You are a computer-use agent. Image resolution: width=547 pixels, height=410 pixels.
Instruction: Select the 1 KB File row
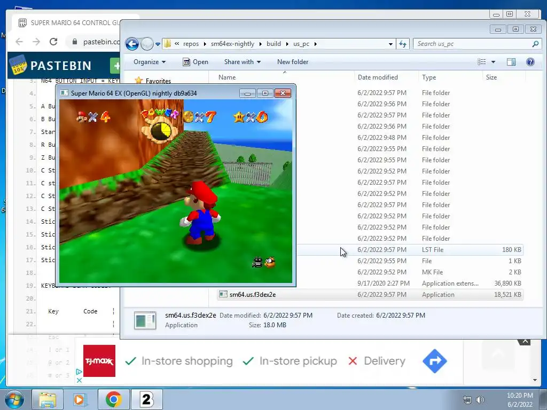(409, 261)
